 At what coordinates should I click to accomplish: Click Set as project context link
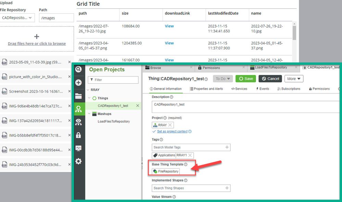[172, 132]
